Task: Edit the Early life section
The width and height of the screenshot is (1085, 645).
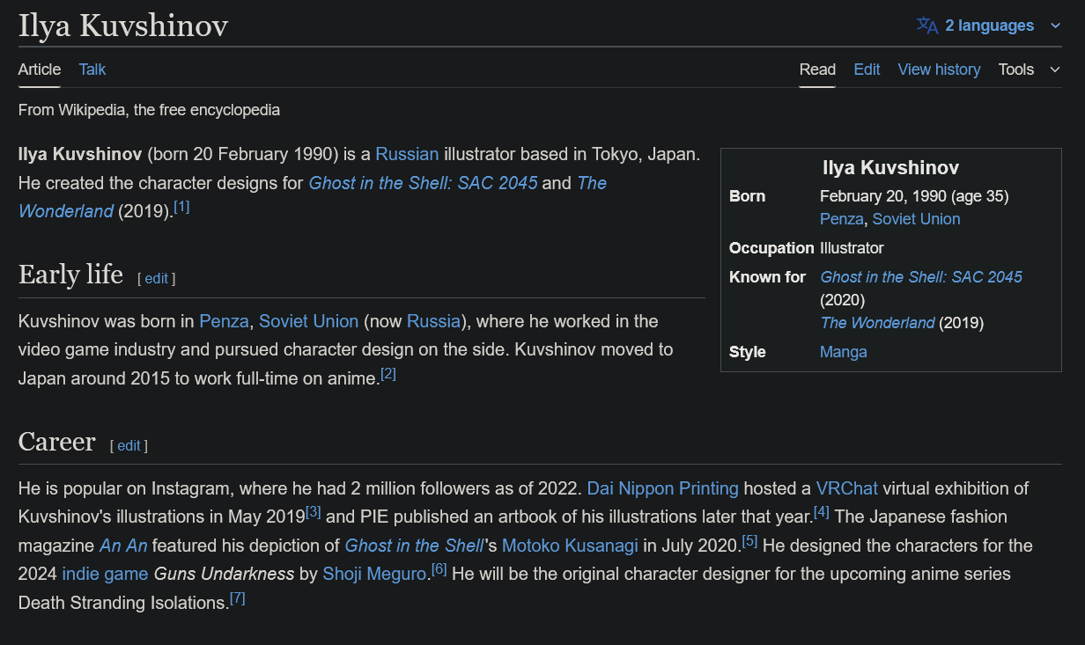Action: [156, 278]
